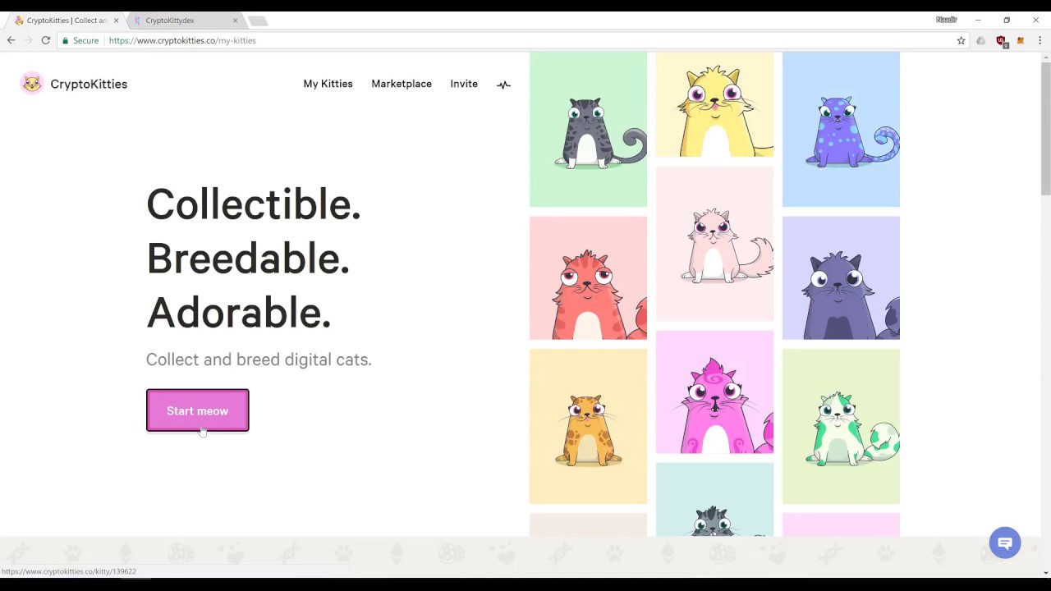Open the pale pink fluffy kitty card

(714, 244)
